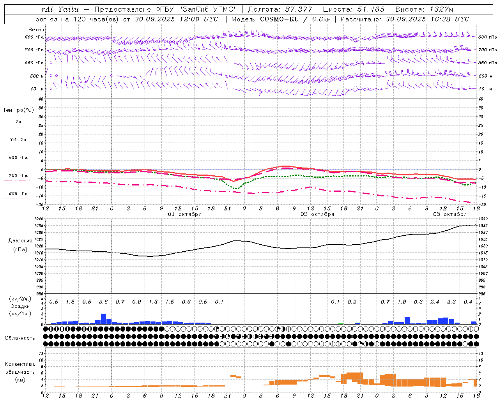Click the '500 м' wind level label on left
The image size is (499, 399).
pos(37,76)
